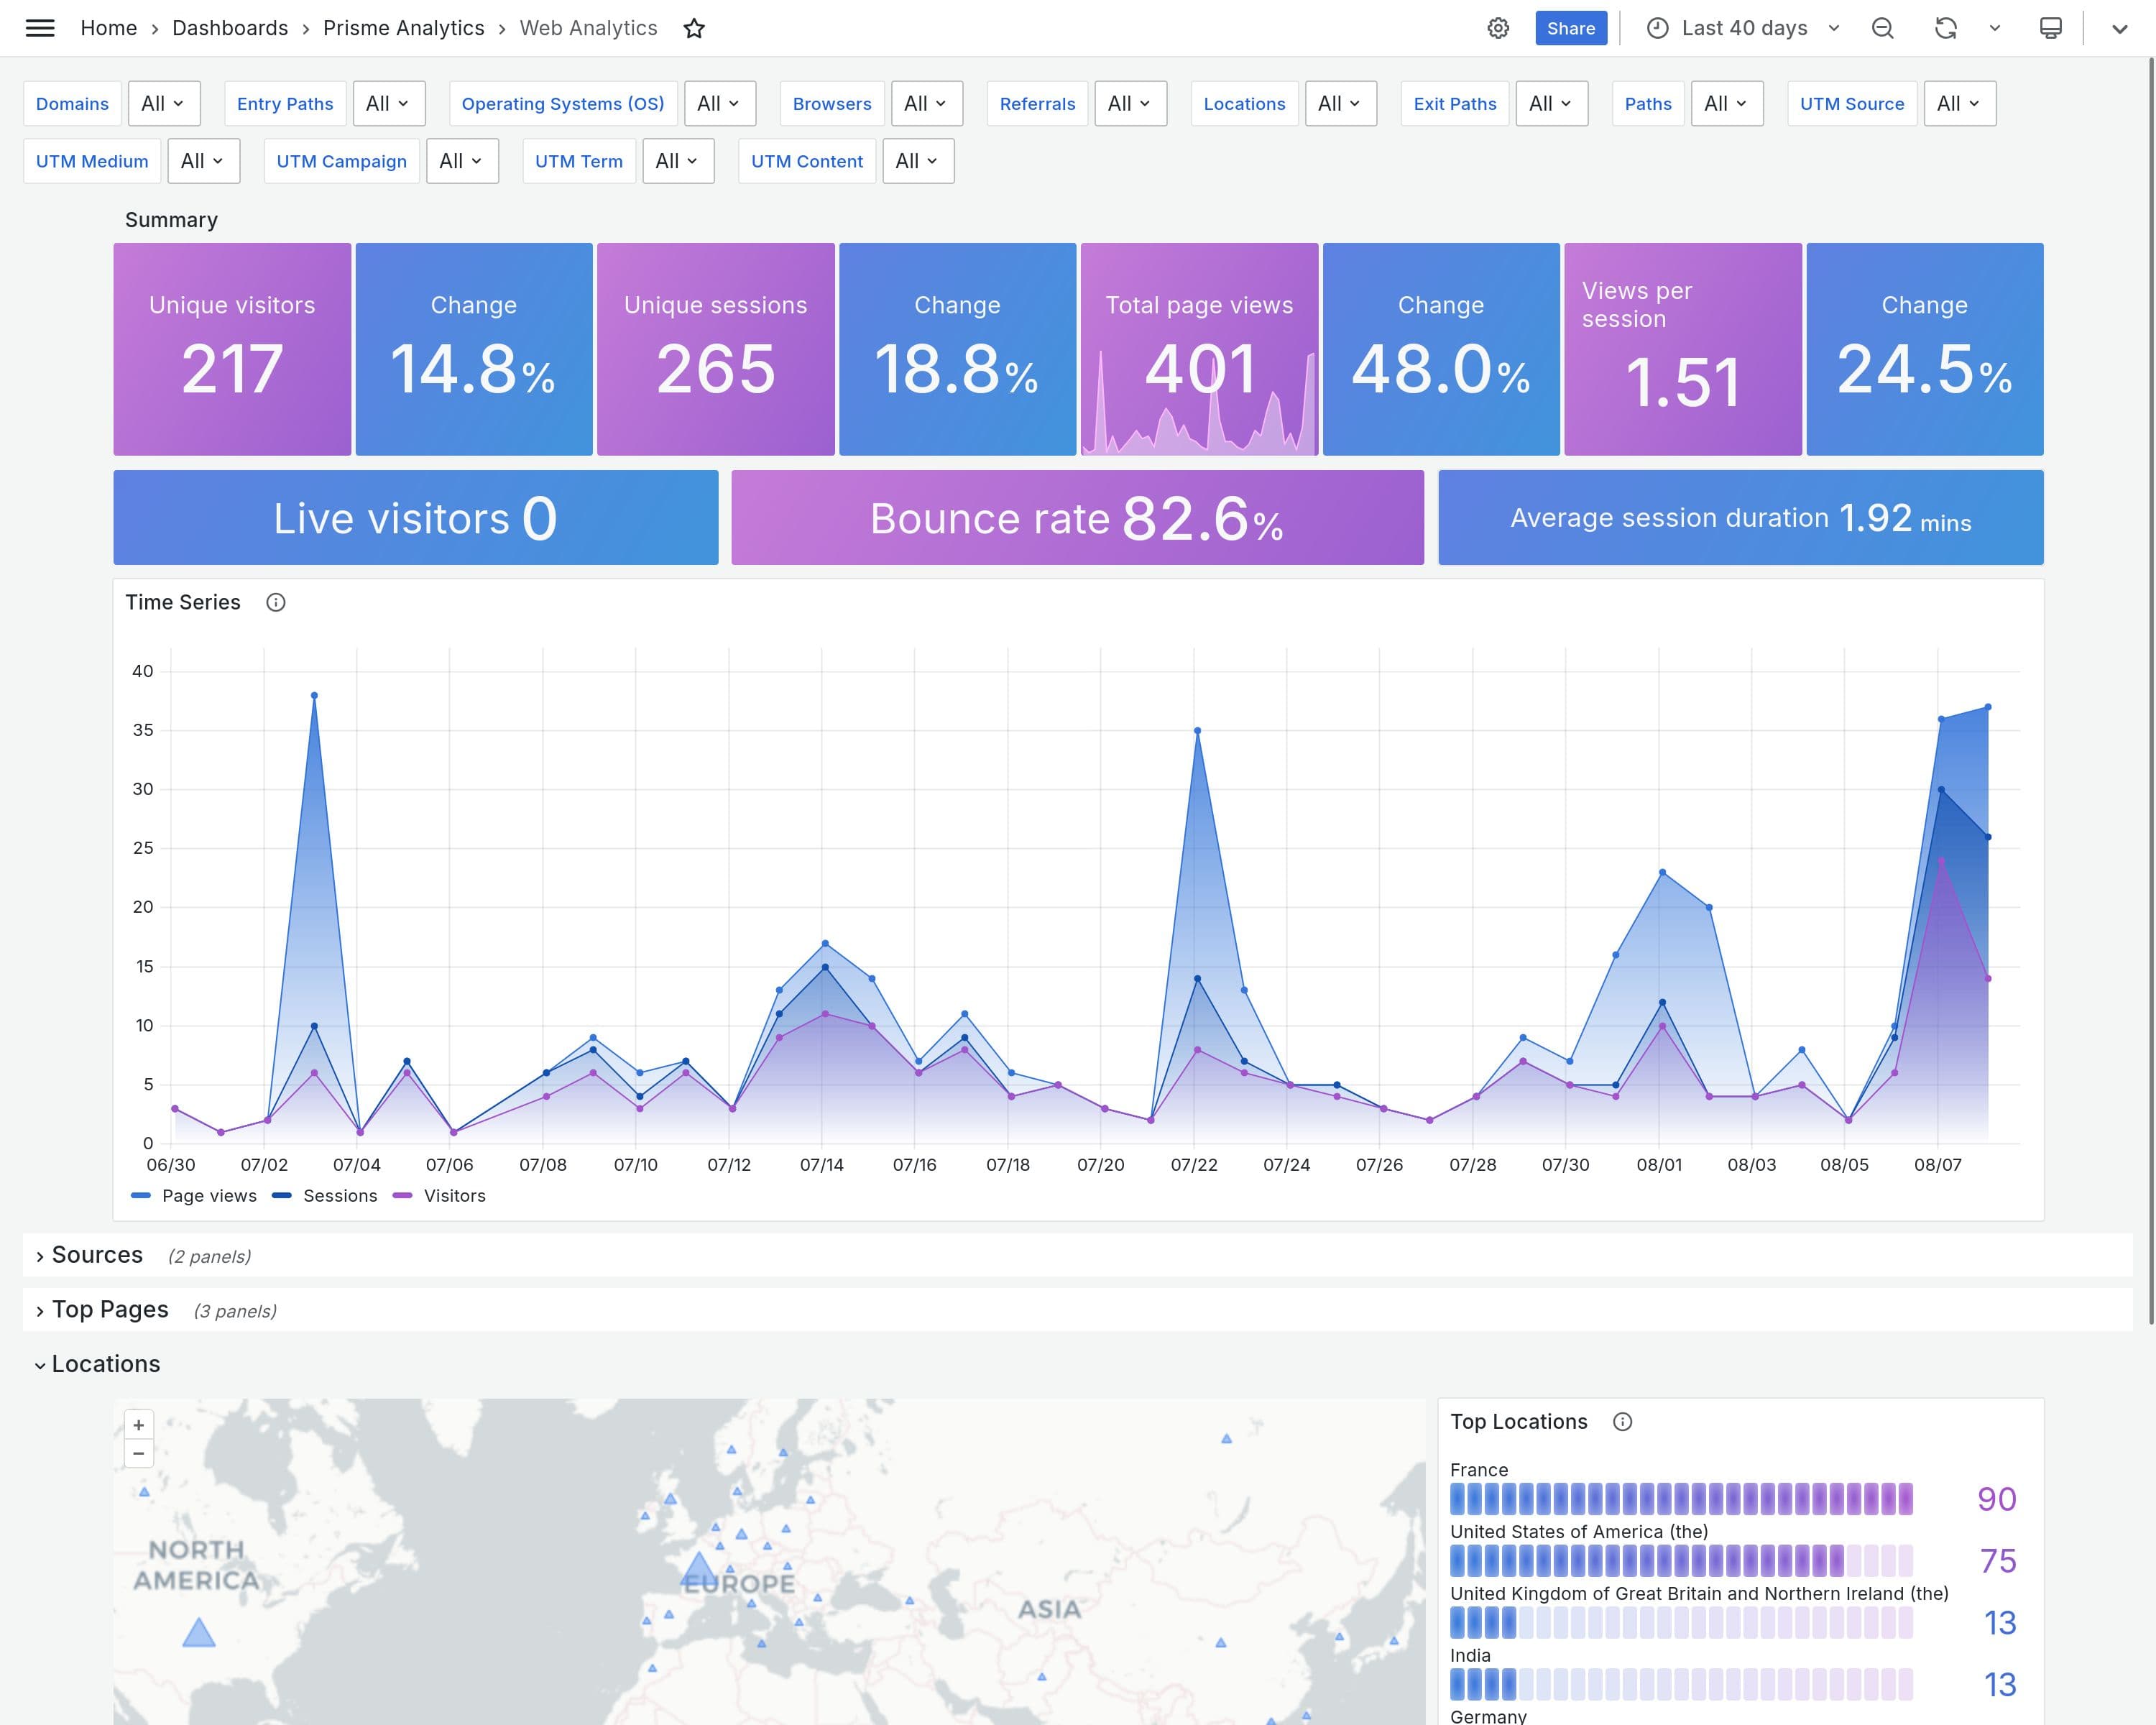Image resolution: width=2156 pixels, height=1725 pixels.
Task: Click the 07/22 page views peak point
Action: point(1197,731)
